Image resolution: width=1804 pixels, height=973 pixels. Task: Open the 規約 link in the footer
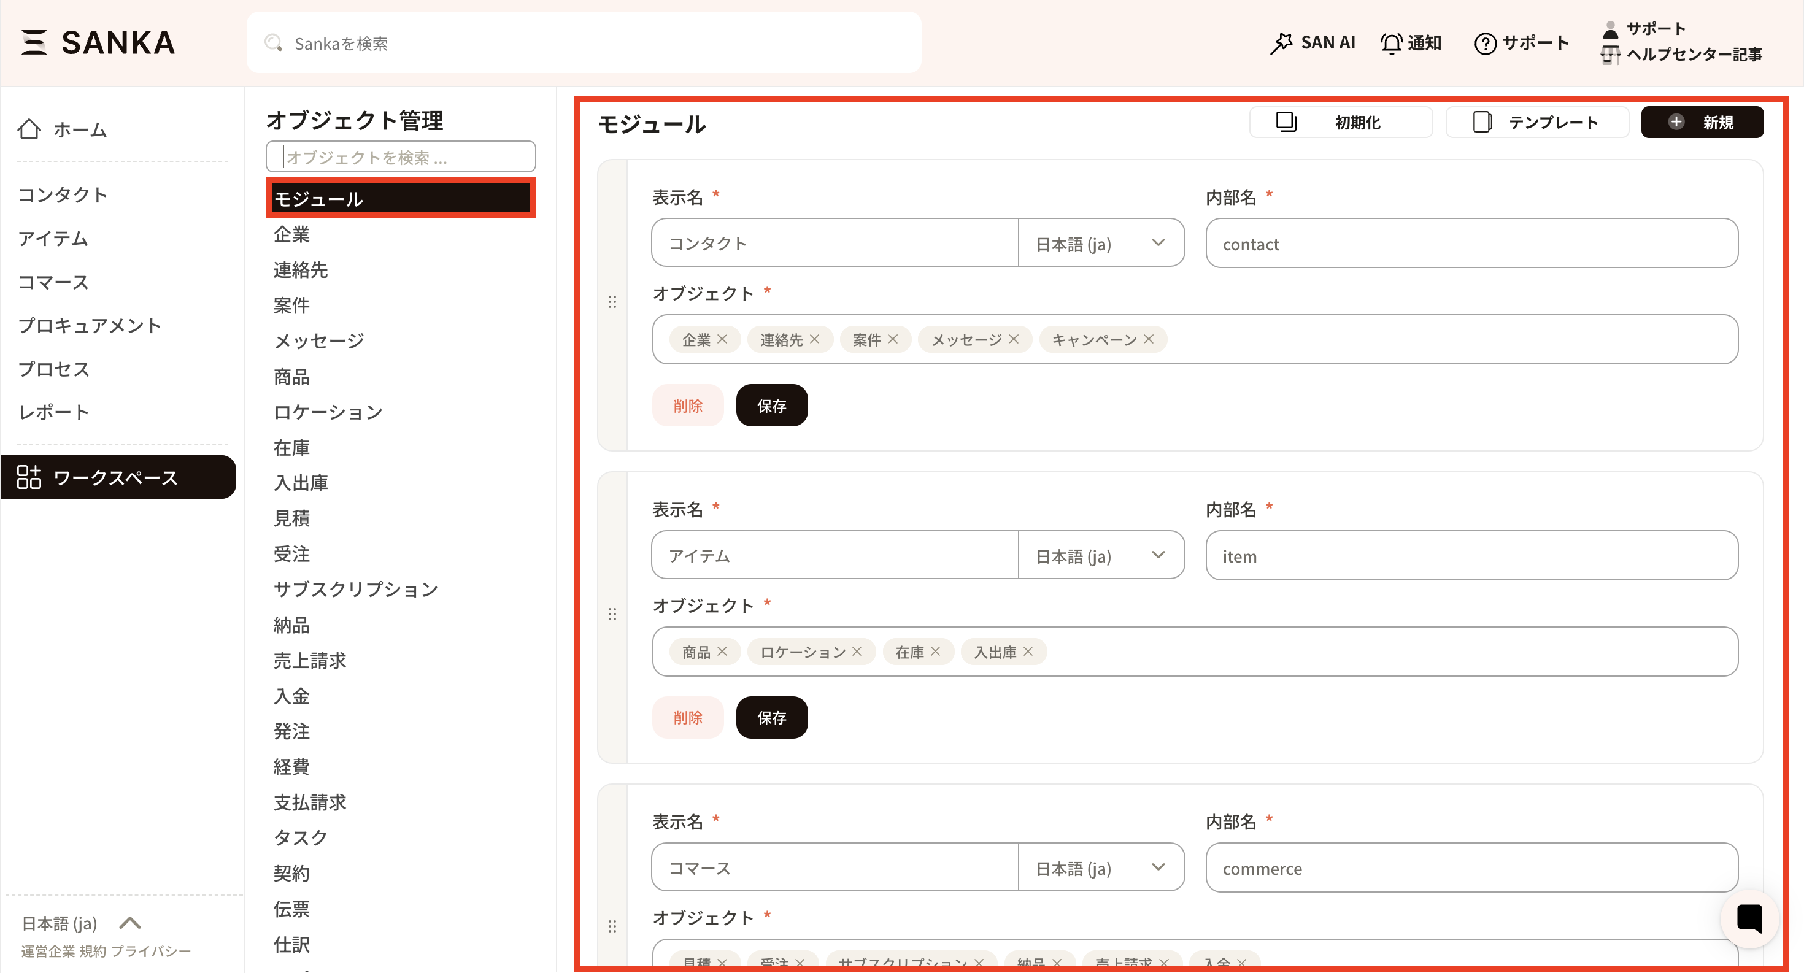[x=93, y=952]
